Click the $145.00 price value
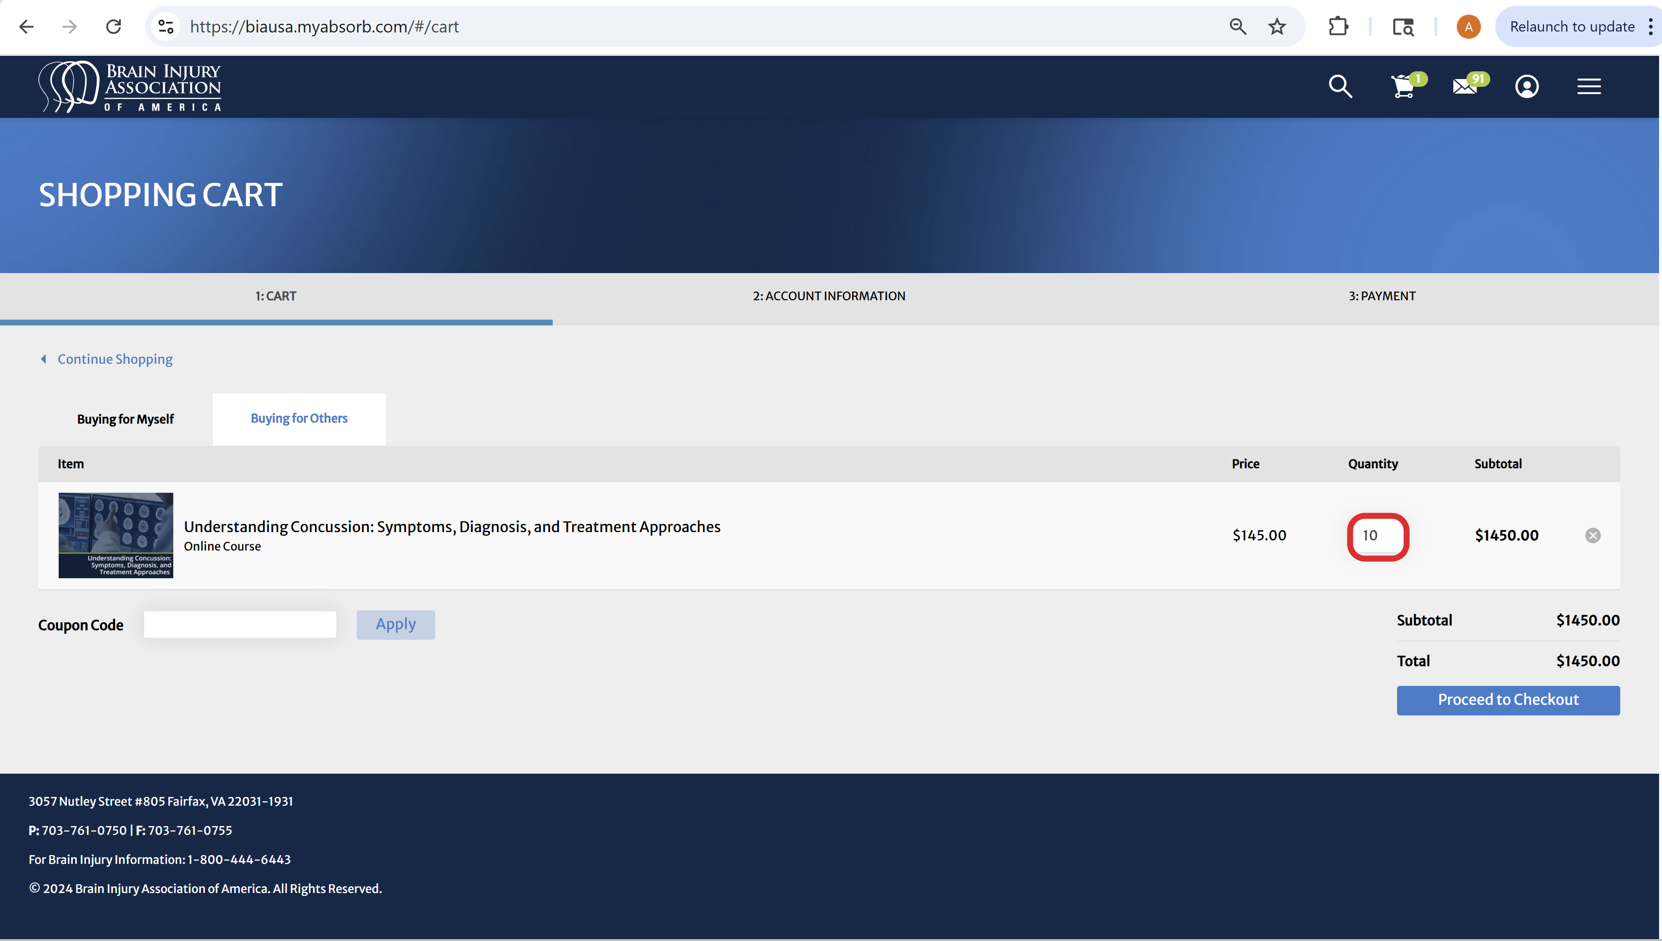Viewport: 1662px width, 941px height. [x=1259, y=535]
